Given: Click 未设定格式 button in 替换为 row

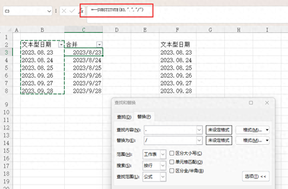Looking at the screenshot, I should (219, 140).
